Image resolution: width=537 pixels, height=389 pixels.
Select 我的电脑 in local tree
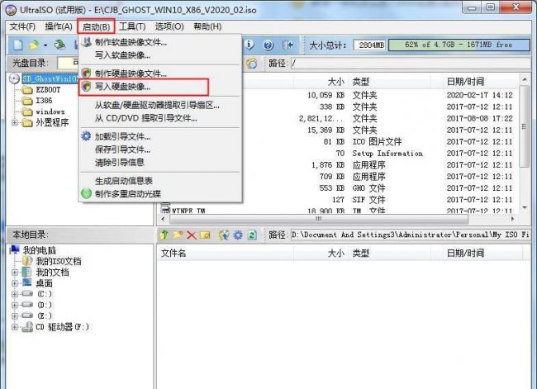39,250
